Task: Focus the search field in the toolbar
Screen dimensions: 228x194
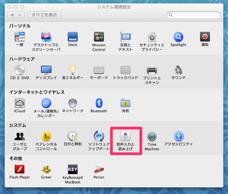Action: 194,15
